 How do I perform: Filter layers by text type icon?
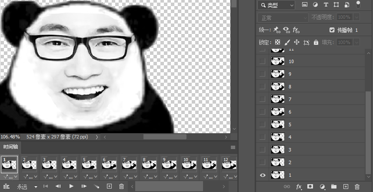[326, 4]
